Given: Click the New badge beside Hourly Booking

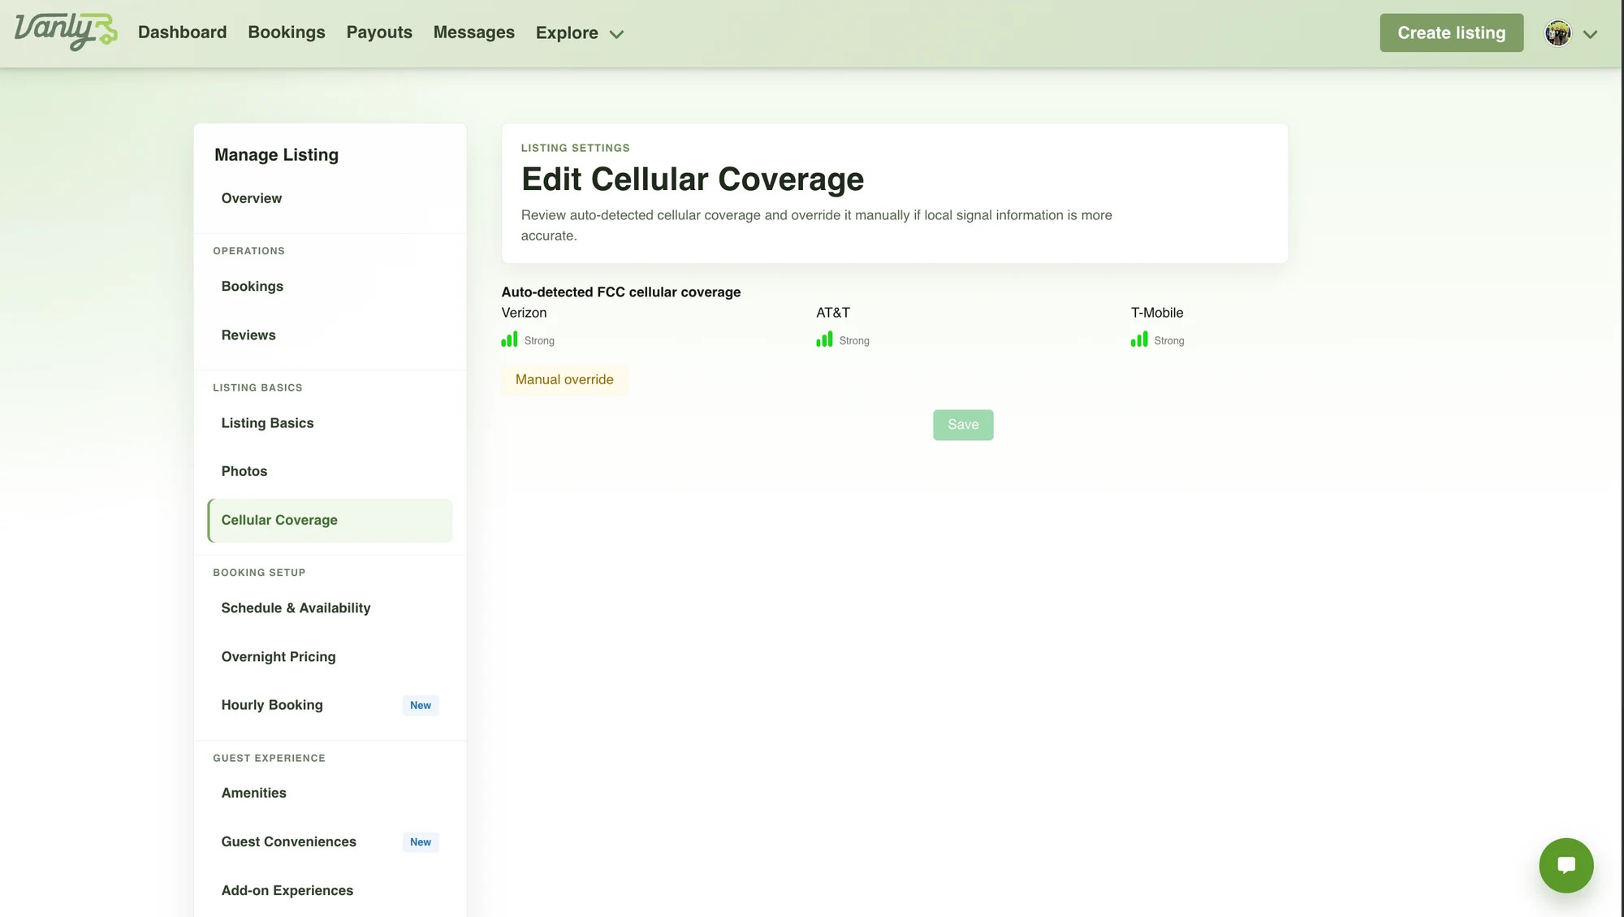Looking at the screenshot, I should (x=421, y=706).
